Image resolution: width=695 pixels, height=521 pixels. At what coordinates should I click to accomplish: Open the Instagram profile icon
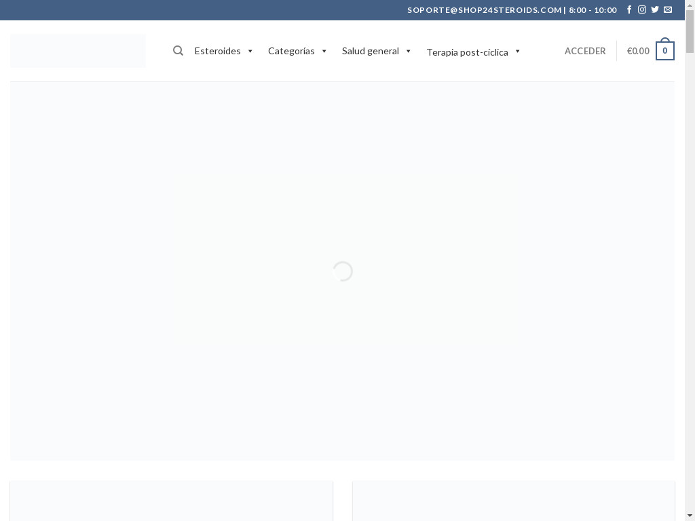click(642, 9)
